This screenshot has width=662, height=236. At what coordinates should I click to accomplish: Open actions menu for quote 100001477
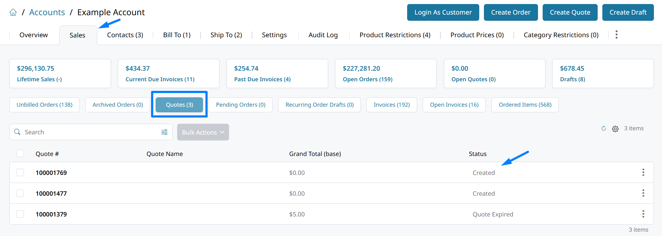[643, 193]
